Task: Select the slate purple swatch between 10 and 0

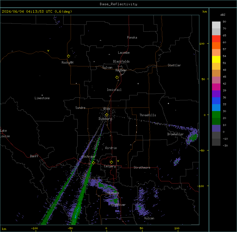Action: (x=216, y=128)
